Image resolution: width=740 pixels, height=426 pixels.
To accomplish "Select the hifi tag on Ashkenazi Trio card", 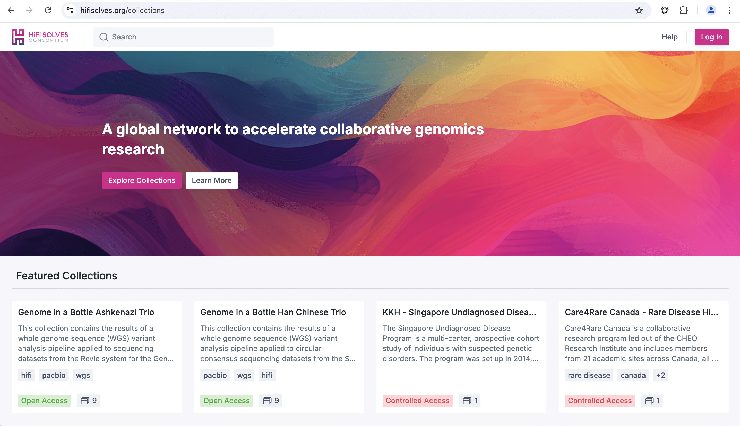I will coord(27,375).
